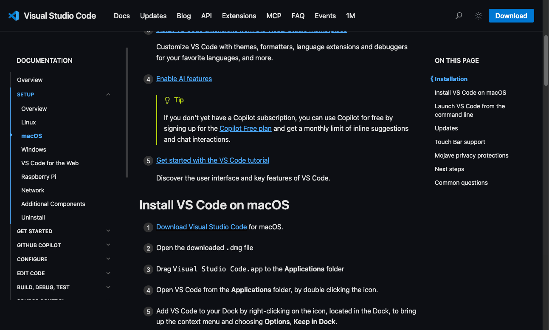The image size is (549, 330).
Task: Open the Extensions nav item
Action: click(x=239, y=16)
